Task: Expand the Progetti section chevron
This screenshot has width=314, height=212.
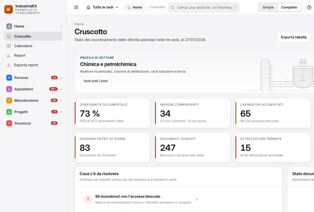Action: coord(61,112)
